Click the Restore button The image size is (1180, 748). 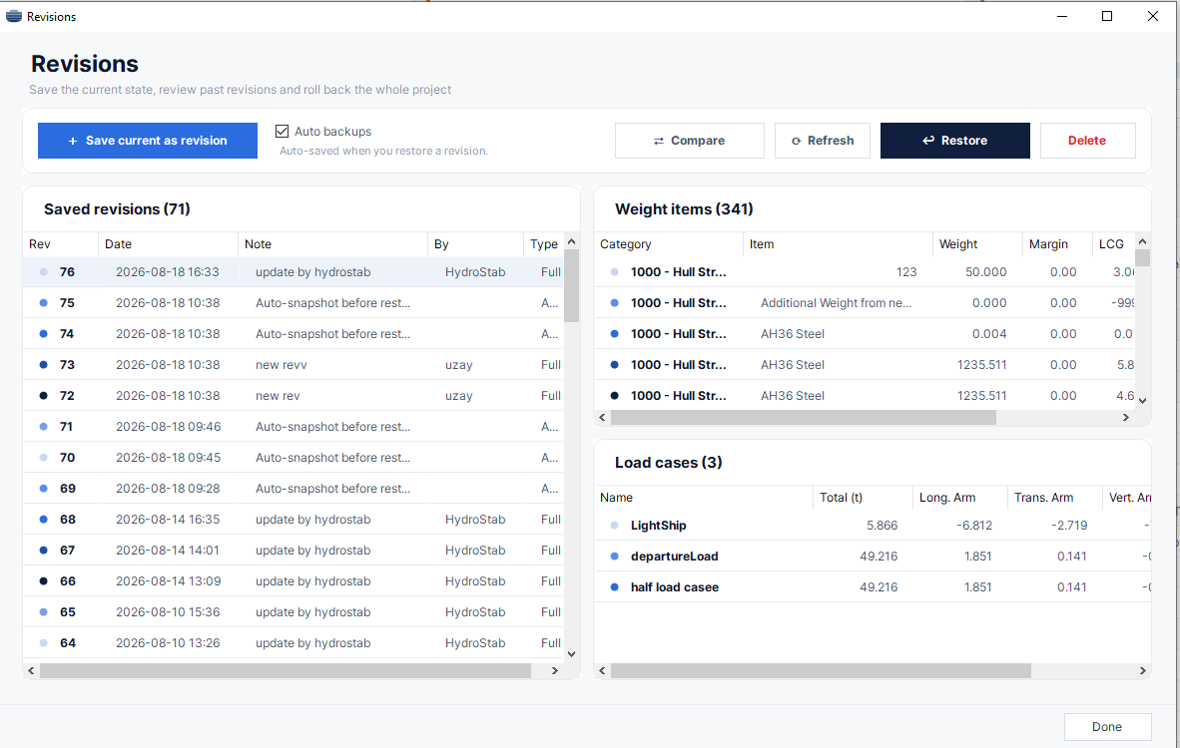955,141
